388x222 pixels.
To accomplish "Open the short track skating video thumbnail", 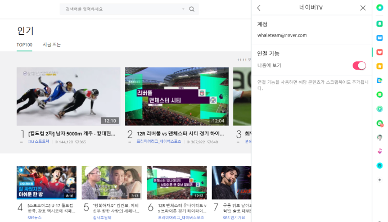I will 69,97.
